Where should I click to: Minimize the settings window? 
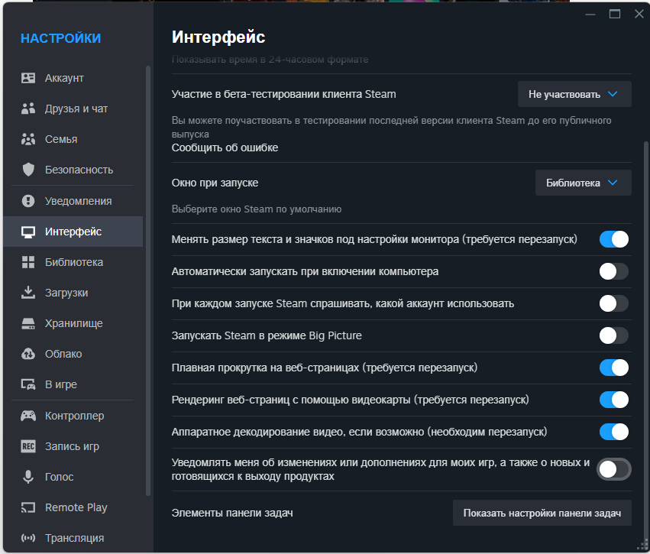coord(590,15)
